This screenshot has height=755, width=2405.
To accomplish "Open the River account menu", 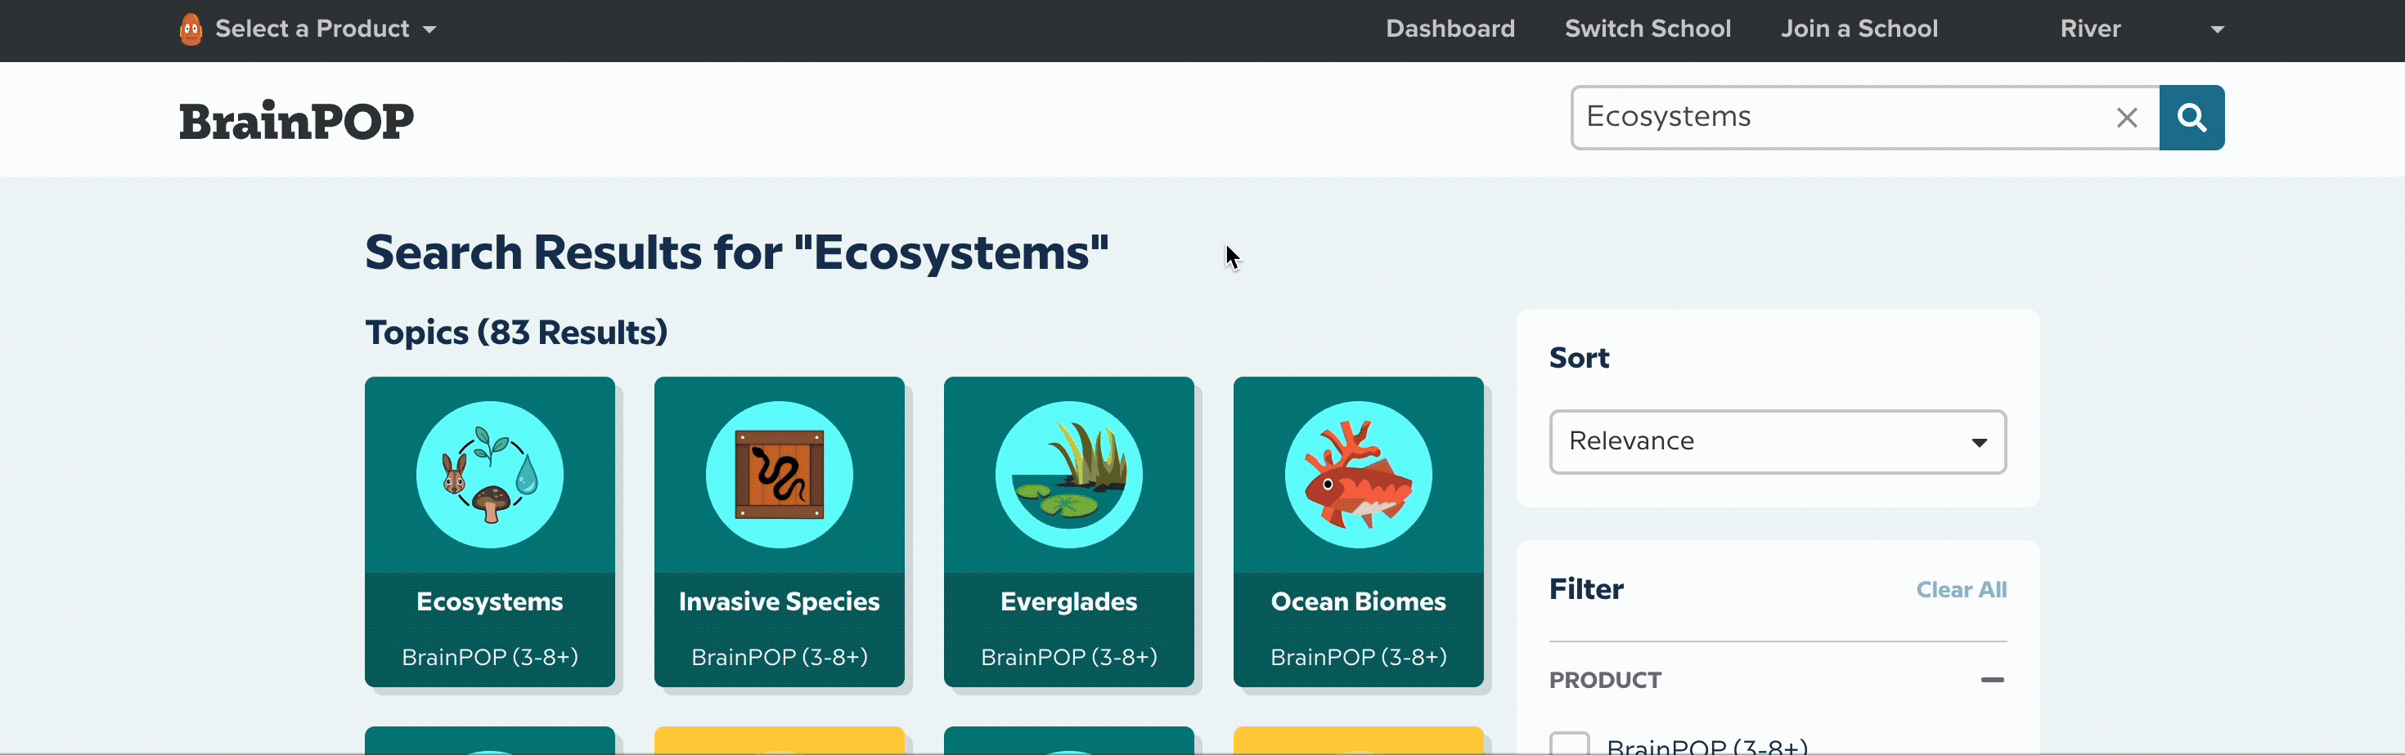I will [x=2090, y=29].
